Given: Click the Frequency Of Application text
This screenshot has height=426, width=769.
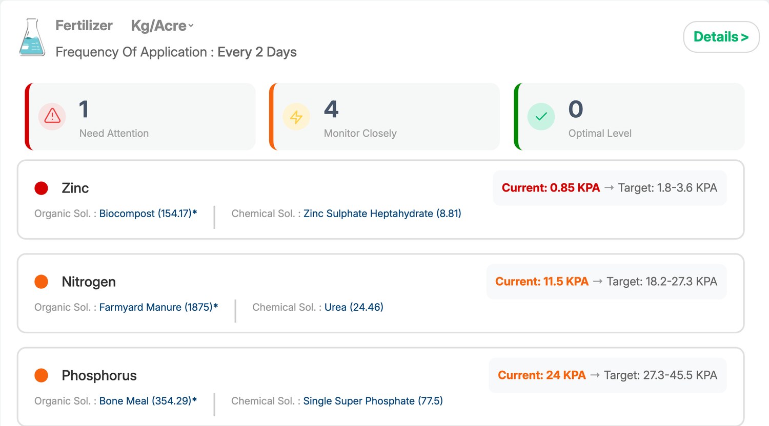Looking at the screenshot, I should coord(176,52).
